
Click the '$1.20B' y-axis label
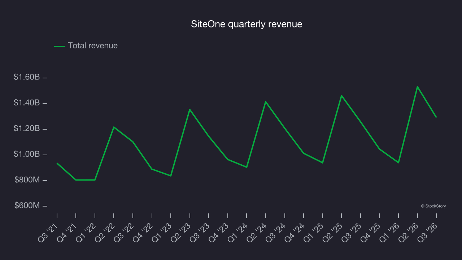pos(27,129)
